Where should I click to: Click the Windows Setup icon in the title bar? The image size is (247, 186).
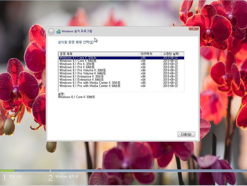coord(58,32)
